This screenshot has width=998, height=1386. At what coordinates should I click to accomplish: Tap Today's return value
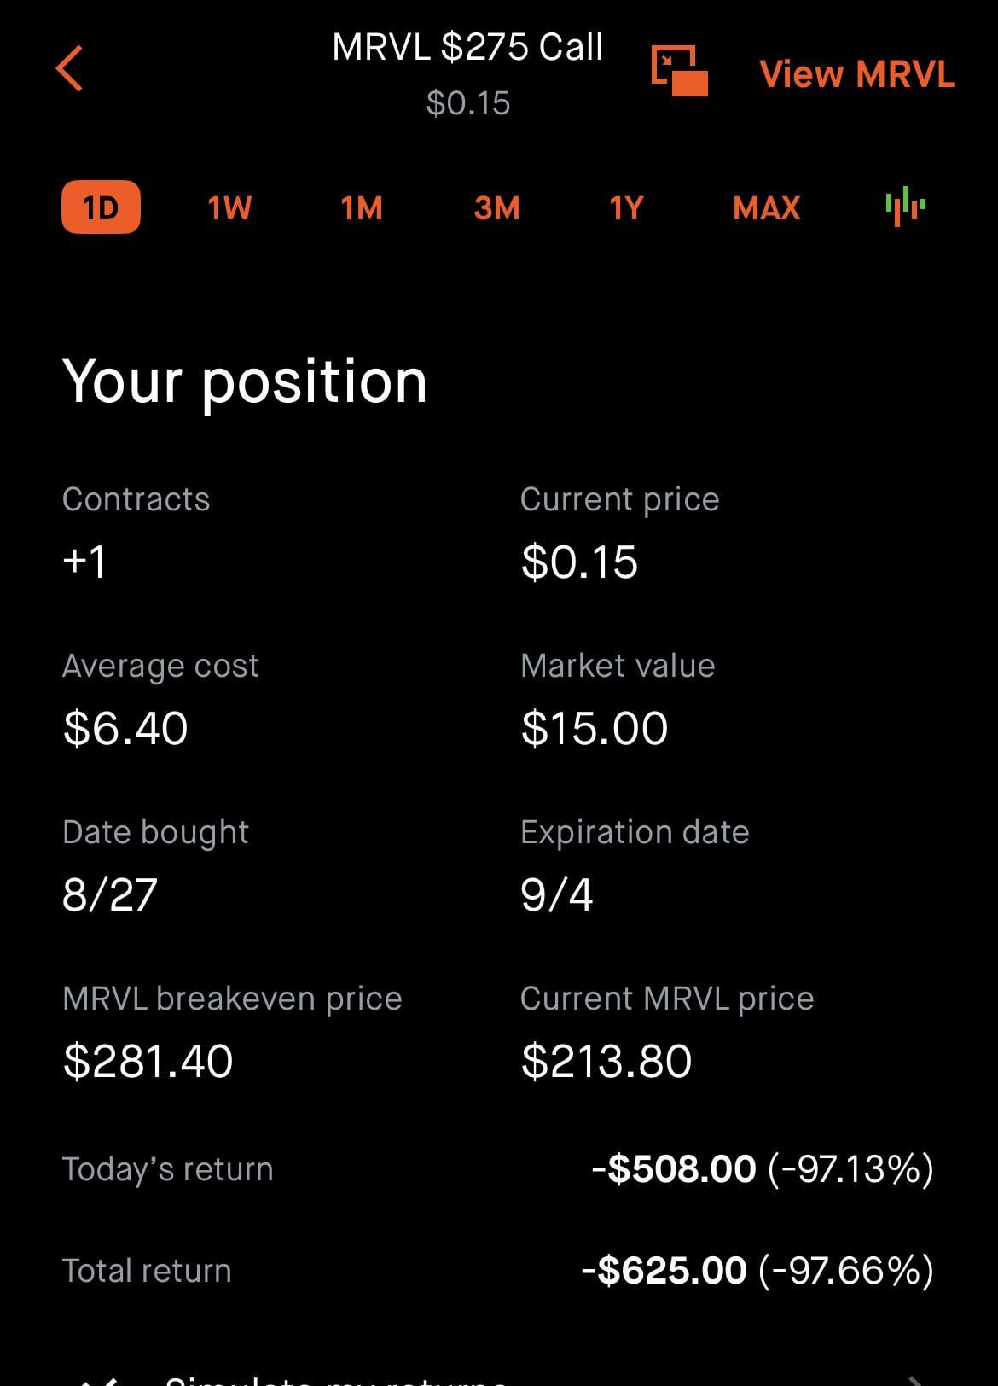click(763, 1168)
